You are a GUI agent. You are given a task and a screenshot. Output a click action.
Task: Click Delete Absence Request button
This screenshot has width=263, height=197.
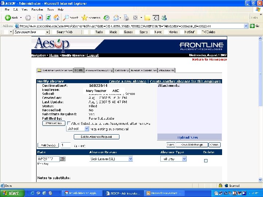(x=96, y=137)
